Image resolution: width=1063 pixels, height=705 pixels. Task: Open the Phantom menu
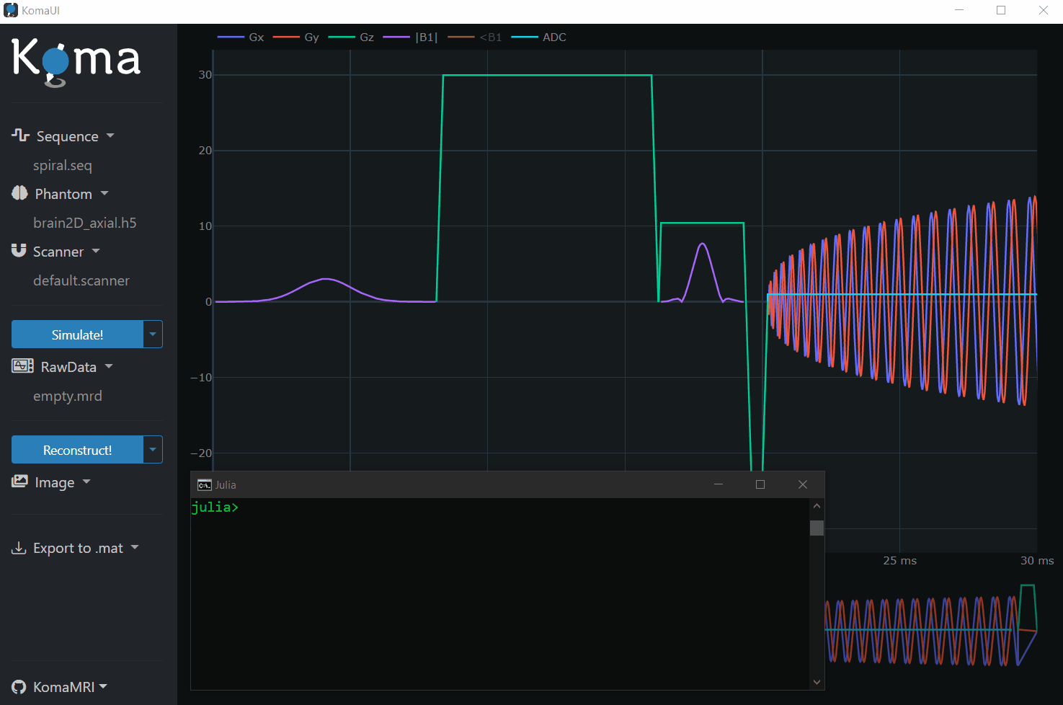pyautogui.click(x=63, y=194)
